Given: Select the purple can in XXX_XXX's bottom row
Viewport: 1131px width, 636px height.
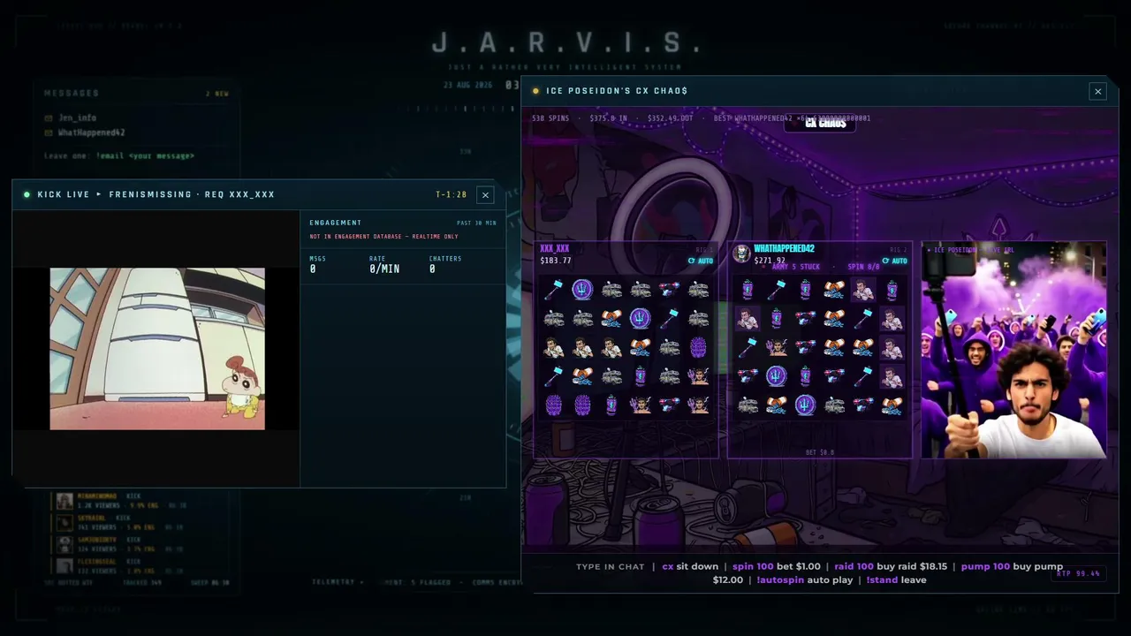Looking at the screenshot, I should [611, 405].
